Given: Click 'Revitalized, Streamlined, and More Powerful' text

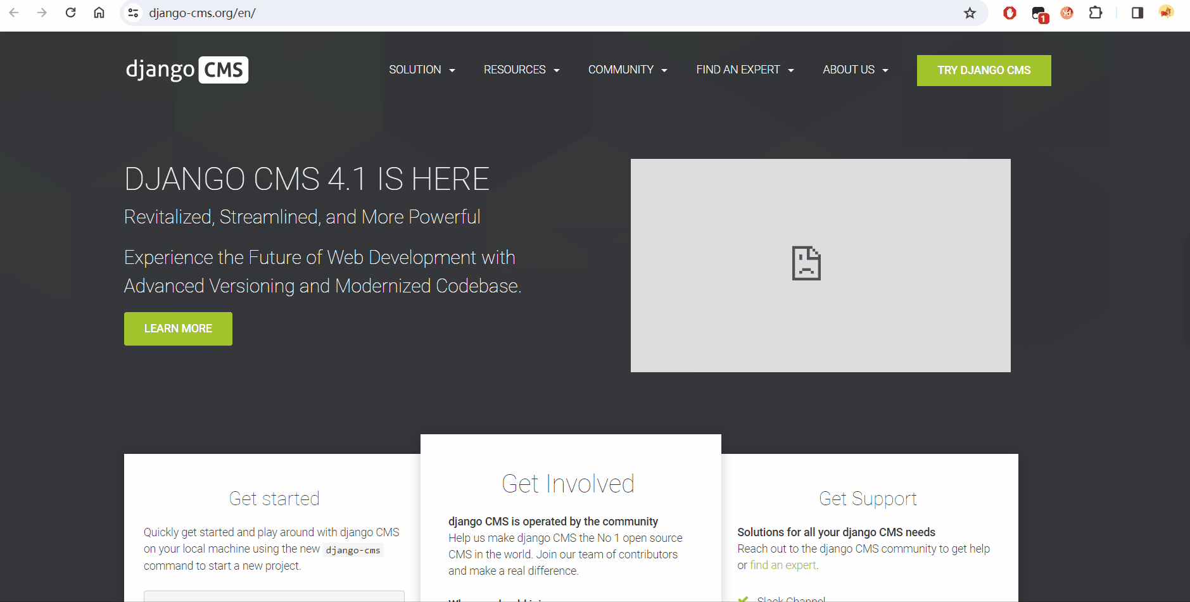Looking at the screenshot, I should click(x=302, y=216).
